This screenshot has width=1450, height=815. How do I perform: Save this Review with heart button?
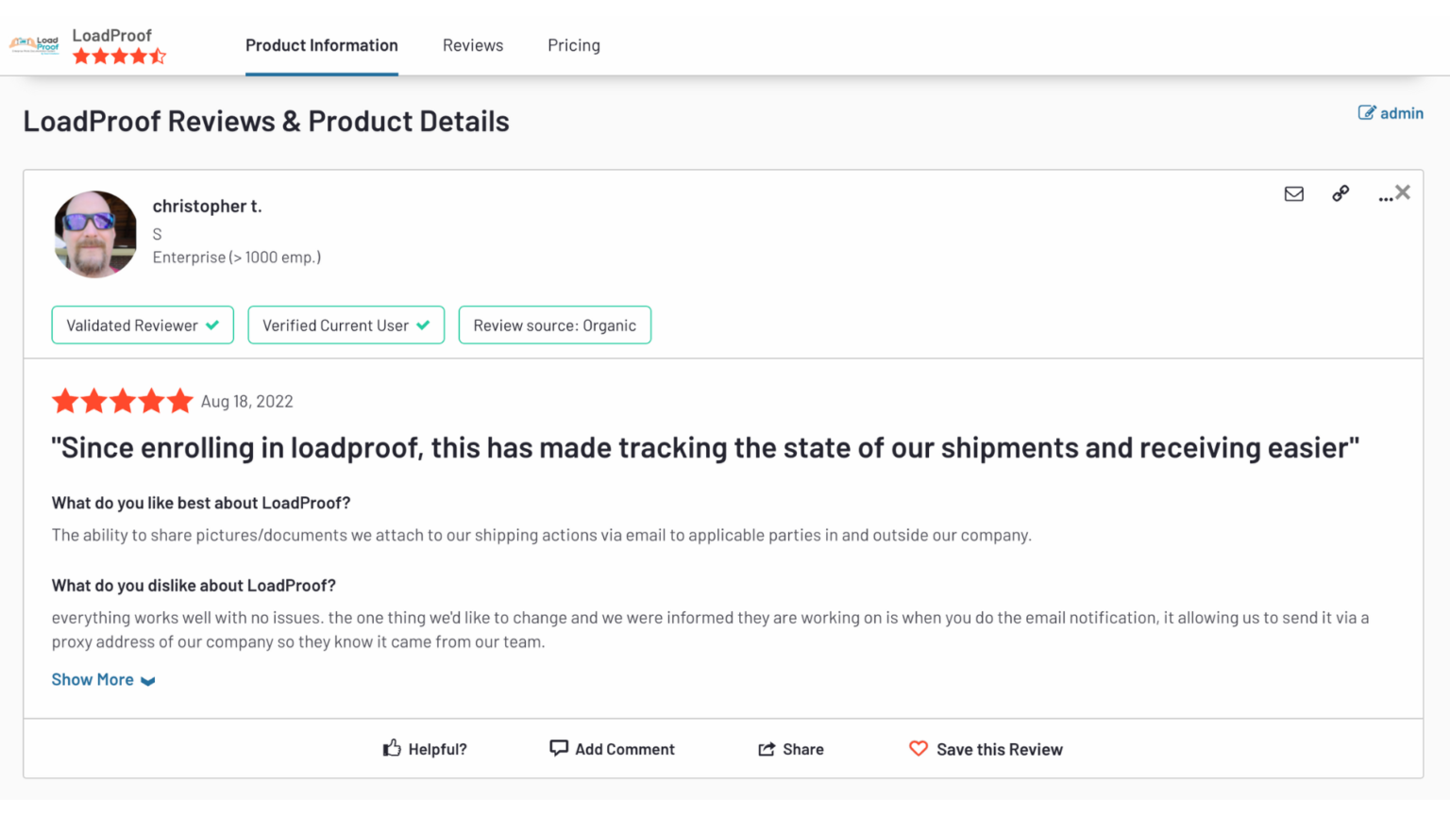(x=986, y=749)
